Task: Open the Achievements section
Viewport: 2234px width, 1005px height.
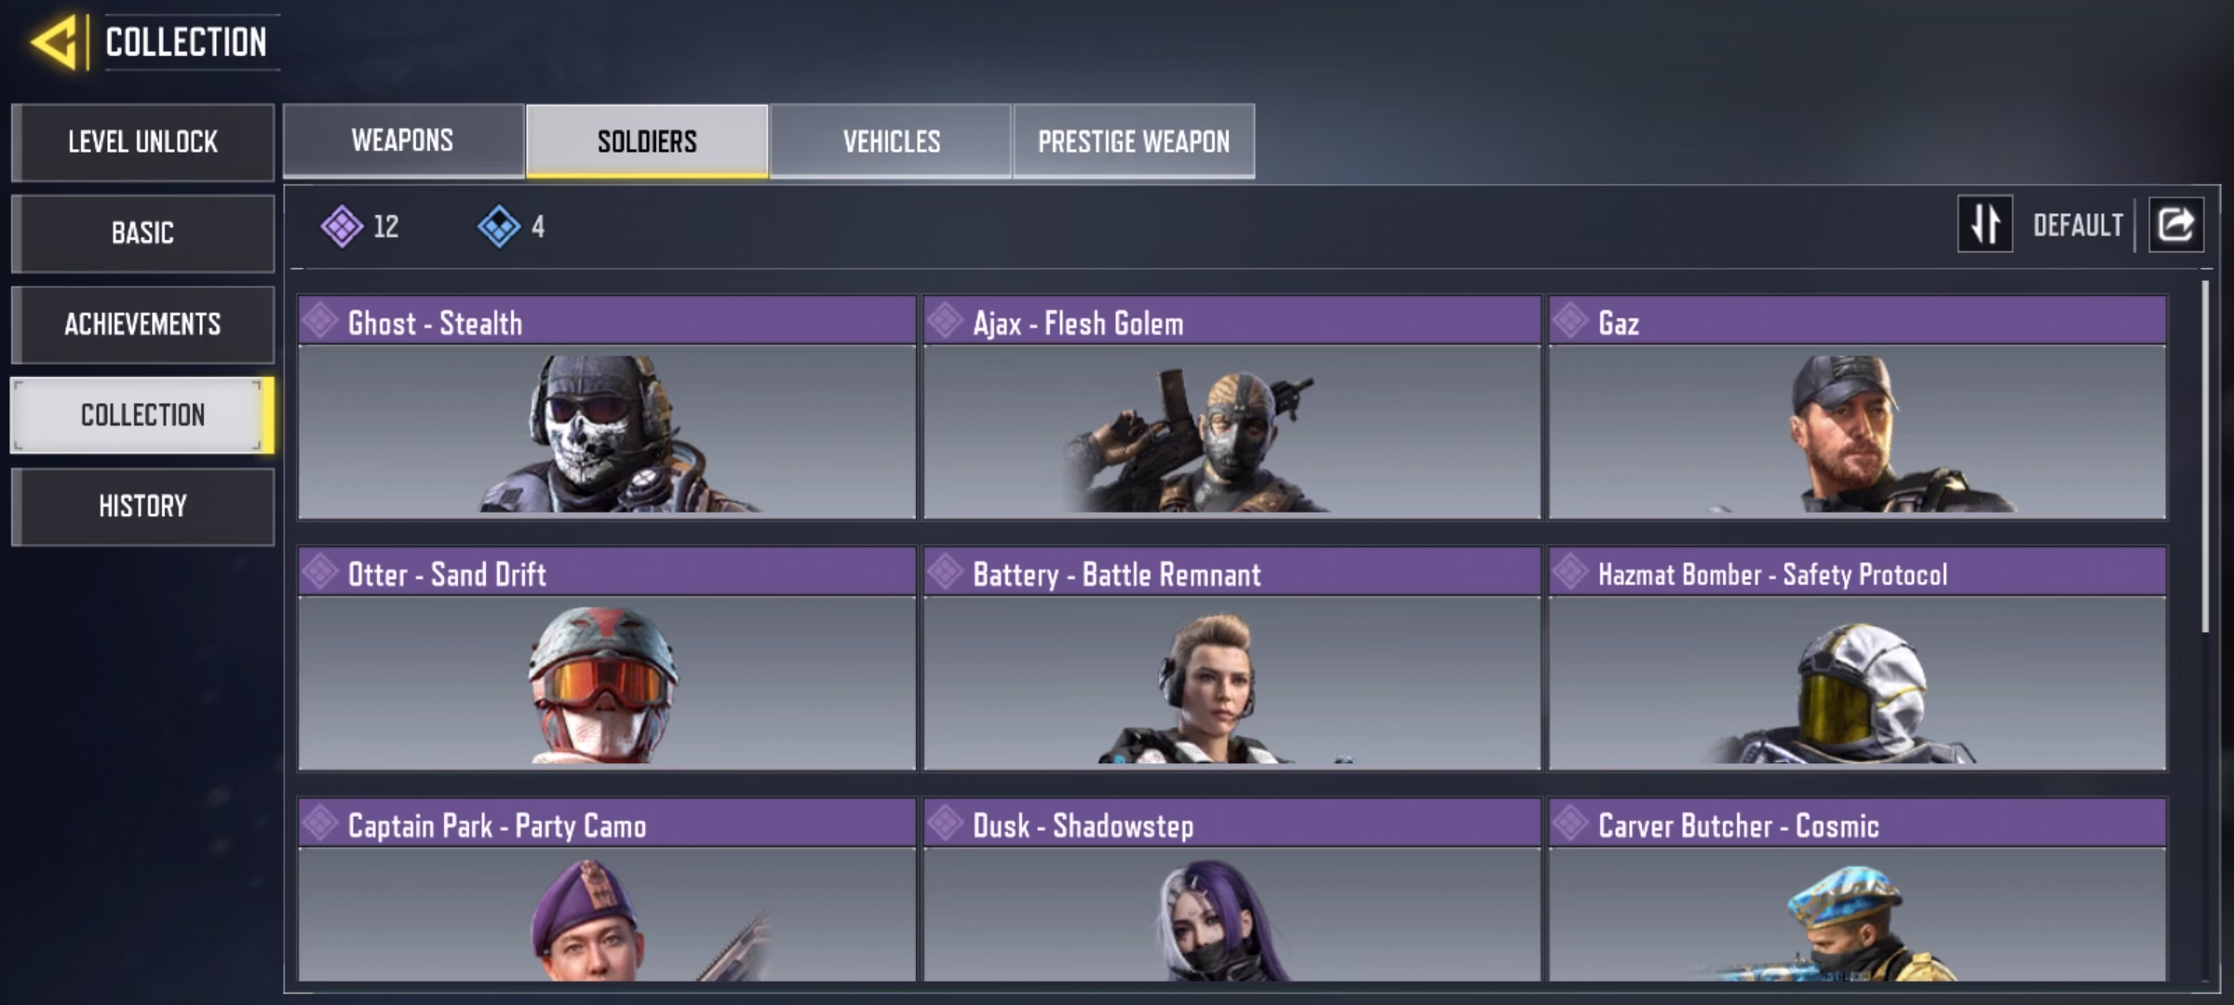Action: [x=142, y=324]
